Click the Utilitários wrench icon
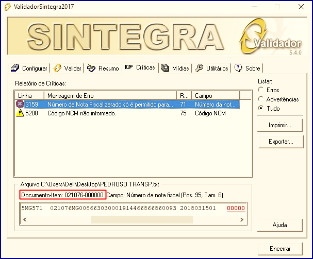The width and height of the screenshot is (313, 259). pyautogui.click(x=199, y=68)
